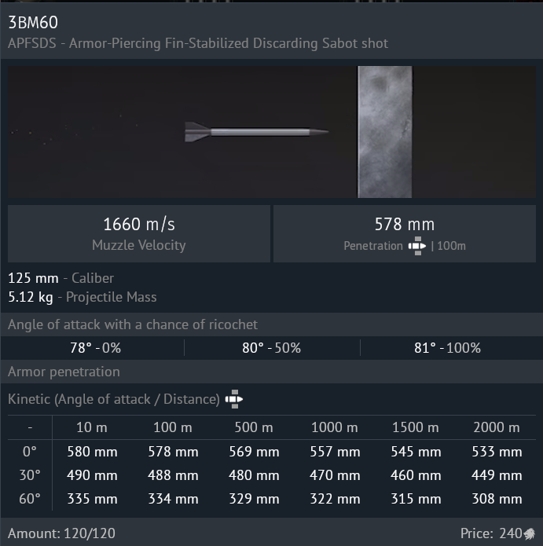This screenshot has height=546, width=543.
Task: Click the 545 mm table cell
Action: pyautogui.click(x=416, y=452)
